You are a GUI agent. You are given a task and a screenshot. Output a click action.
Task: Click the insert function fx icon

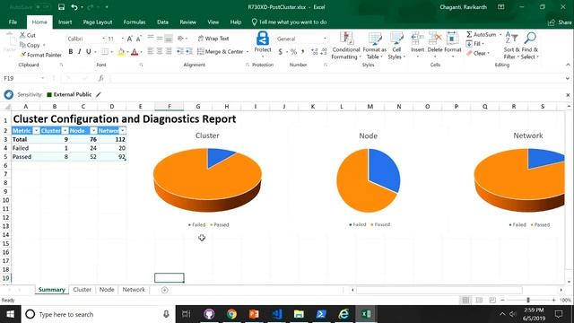pos(101,78)
